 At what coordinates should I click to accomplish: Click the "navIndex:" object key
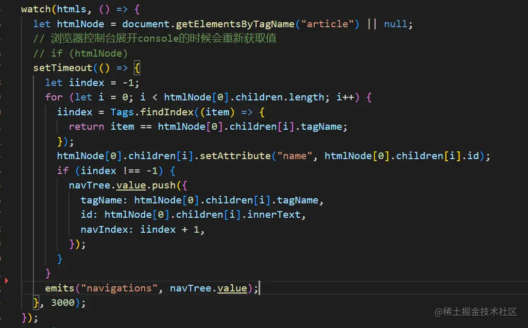pos(107,230)
